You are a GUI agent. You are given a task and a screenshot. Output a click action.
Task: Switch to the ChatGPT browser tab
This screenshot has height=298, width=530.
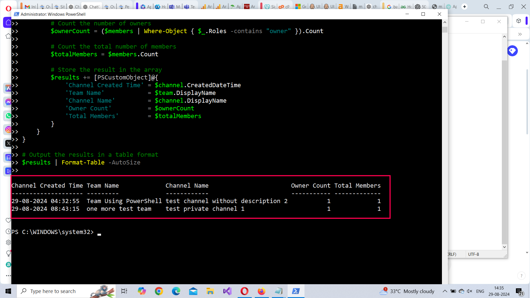tap(92, 7)
